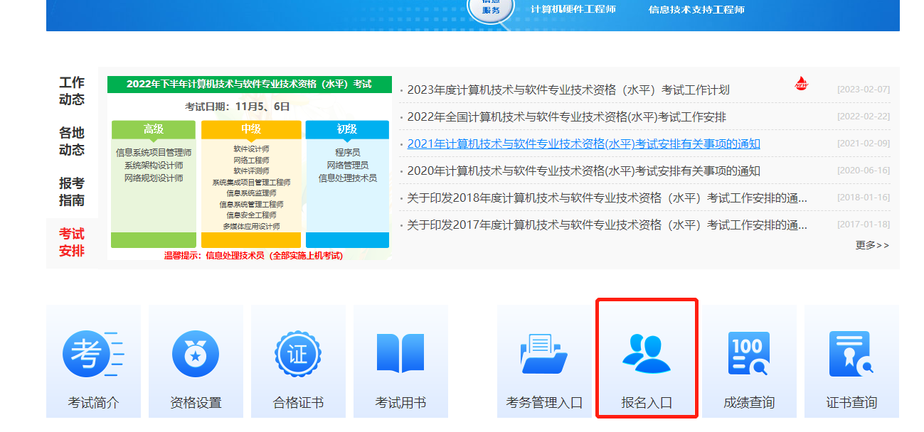Open the 报考指南 application guide tab

[70, 186]
